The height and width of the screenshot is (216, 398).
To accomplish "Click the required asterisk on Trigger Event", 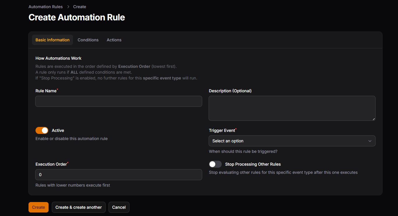I will click(x=235, y=128).
